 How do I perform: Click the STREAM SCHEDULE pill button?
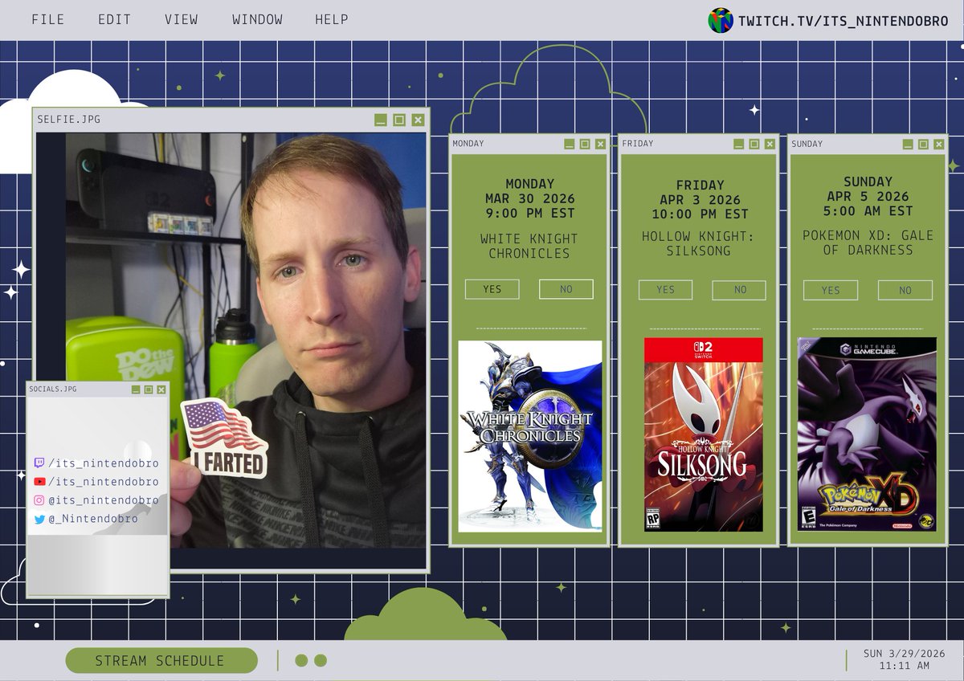(x=161, y=661)
